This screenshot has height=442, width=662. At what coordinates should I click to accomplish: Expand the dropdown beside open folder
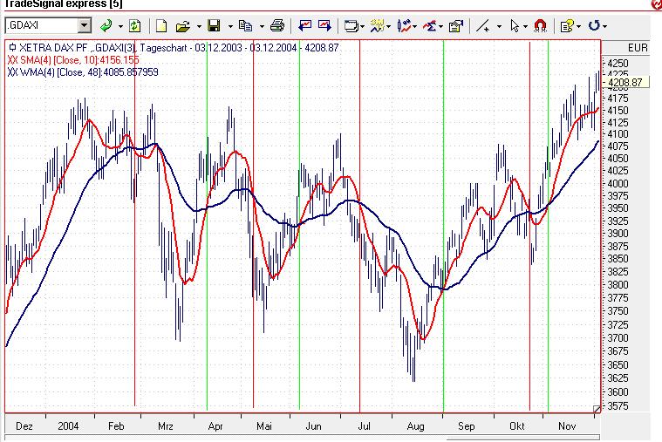(199, 26)
